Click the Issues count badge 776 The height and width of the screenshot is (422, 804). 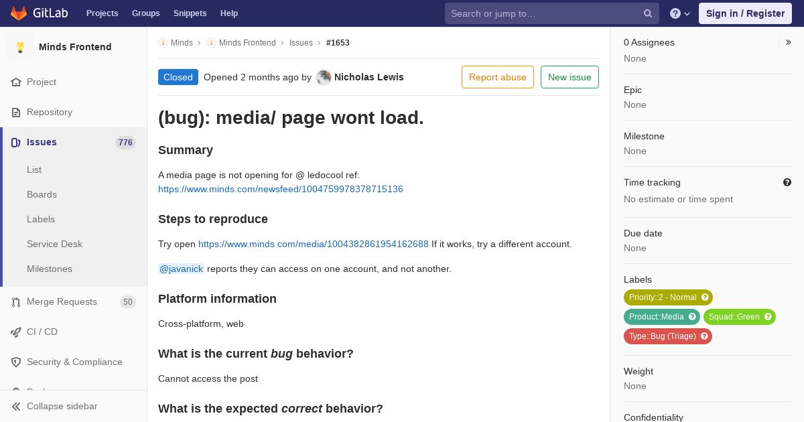(x=125, y=142)
